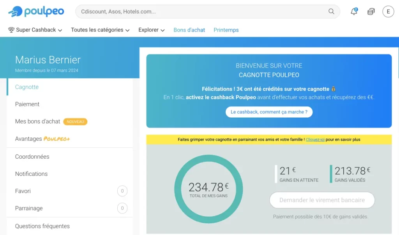Open the Printemps menu item
Screen dimensions: 399x235
(226, 30)
